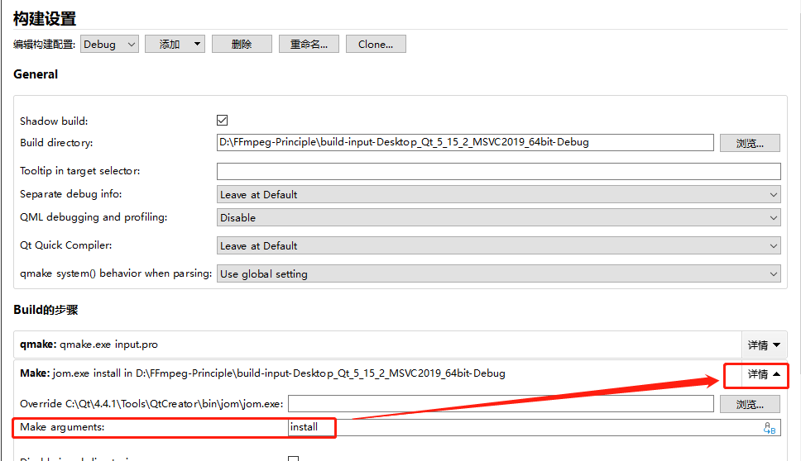Browse for the Build directory
Screen dimensions: 801x461
click(x=750, y=143)
